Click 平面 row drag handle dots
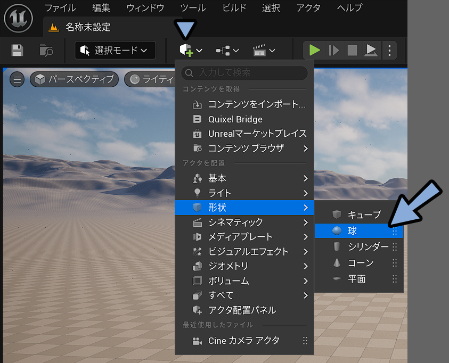Viewport: 449px width, 363px height. (x=395, y=278)
